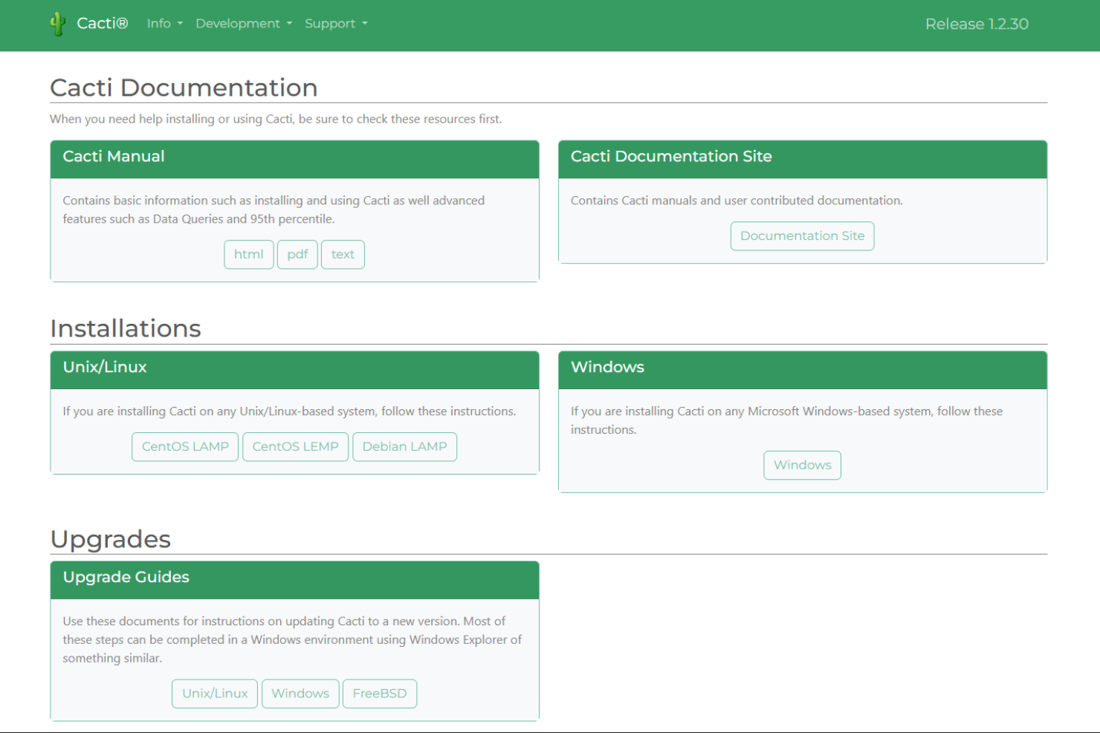Click the Unix/Linux card header
This screenshot has height=733, width=1100.
(294, 370)
